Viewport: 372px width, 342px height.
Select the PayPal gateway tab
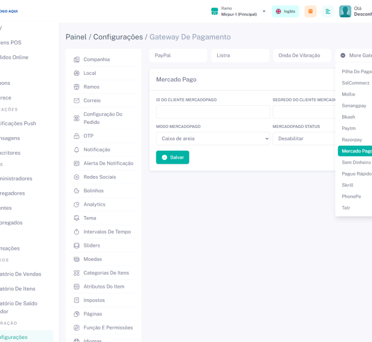[x=178, y=56]
